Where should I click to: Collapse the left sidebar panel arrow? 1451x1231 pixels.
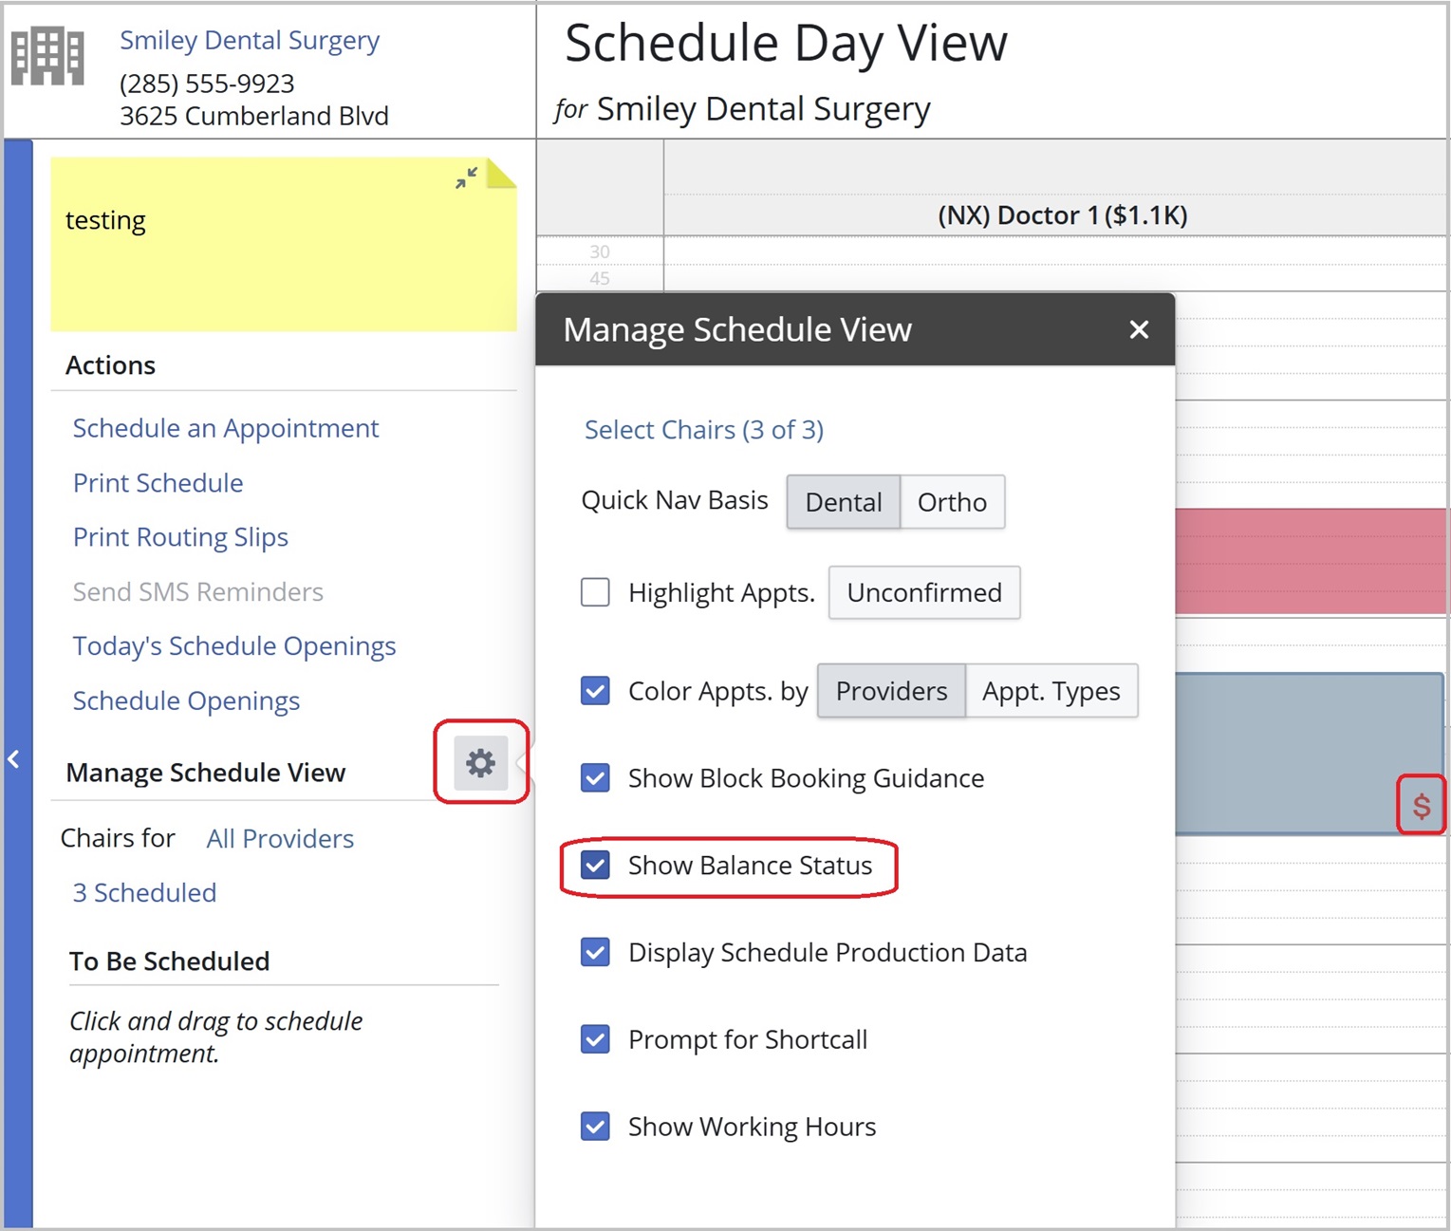pyautogui.click(x=14, y=759)
